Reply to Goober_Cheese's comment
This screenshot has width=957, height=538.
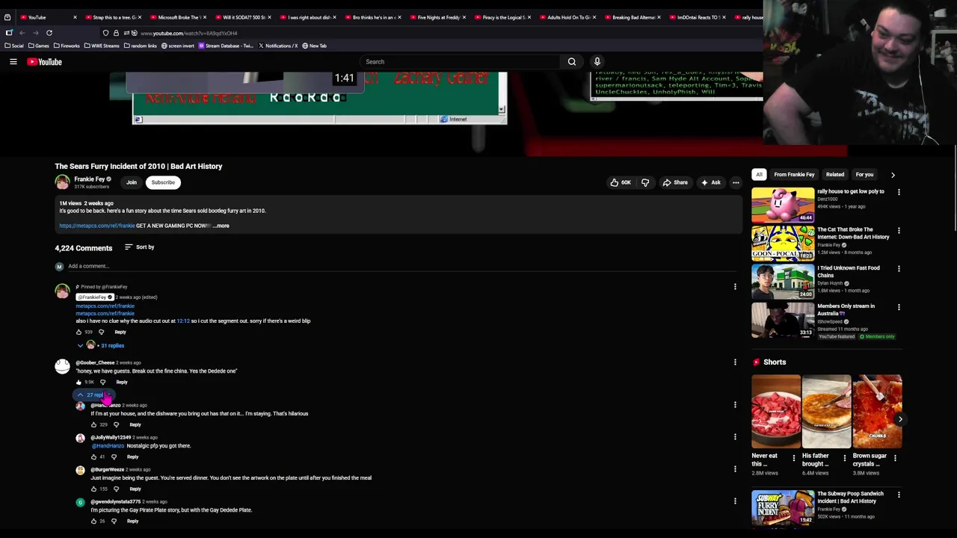(x=122, y=382)
